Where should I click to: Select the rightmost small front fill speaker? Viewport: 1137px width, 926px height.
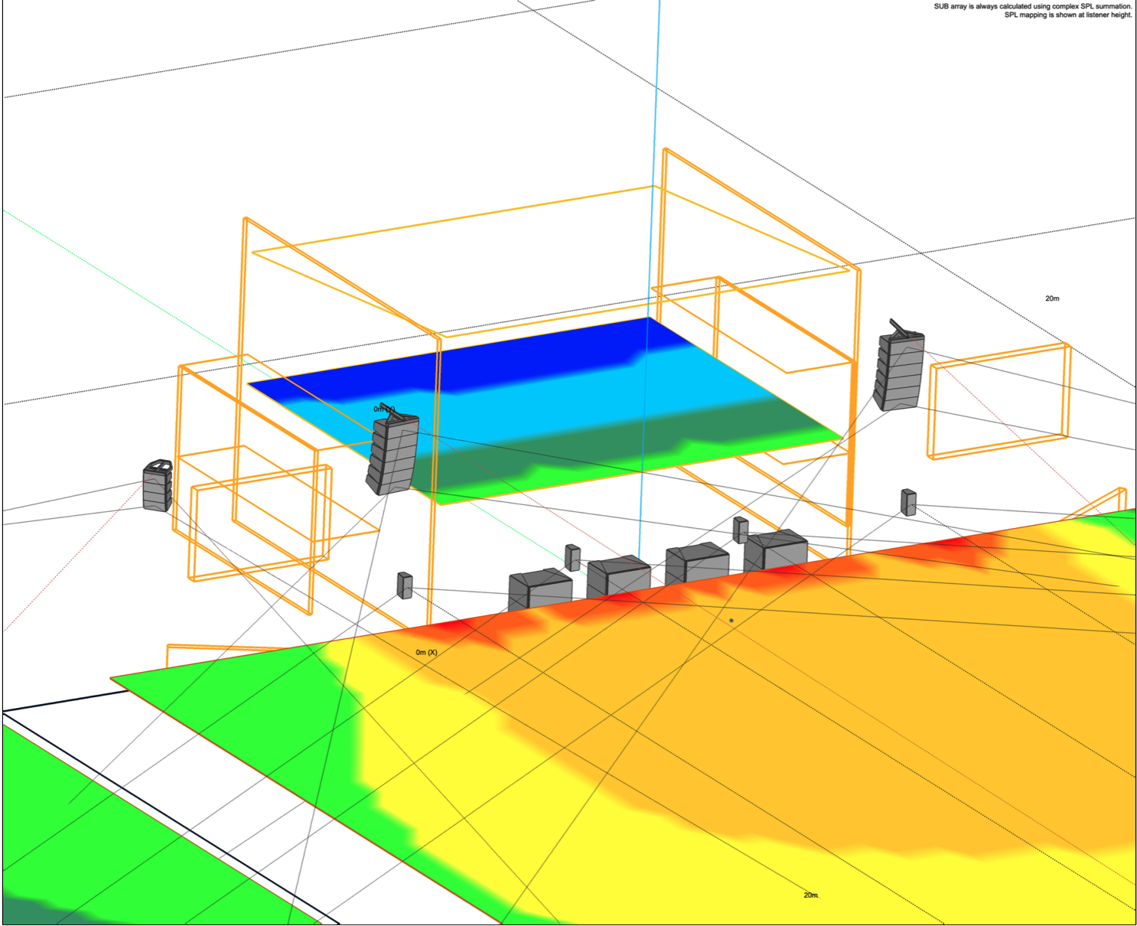click(x=908, y=503)
